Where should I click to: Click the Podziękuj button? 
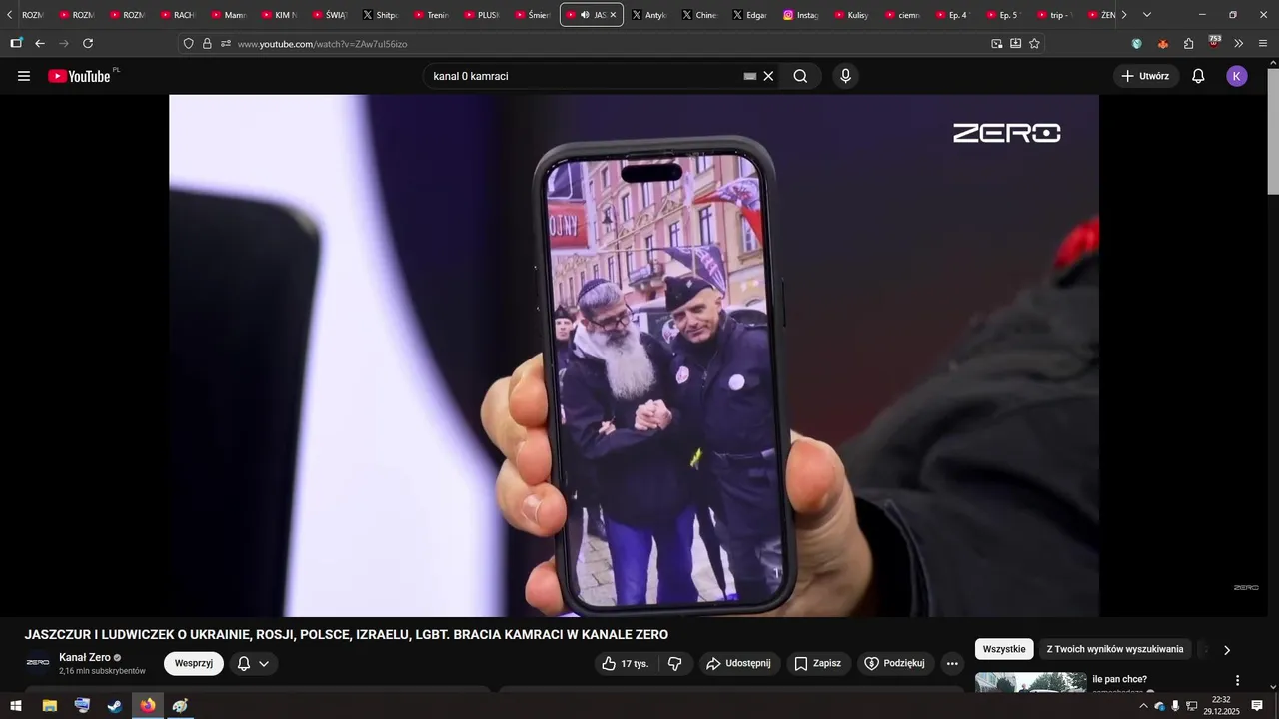coord(895,663)
